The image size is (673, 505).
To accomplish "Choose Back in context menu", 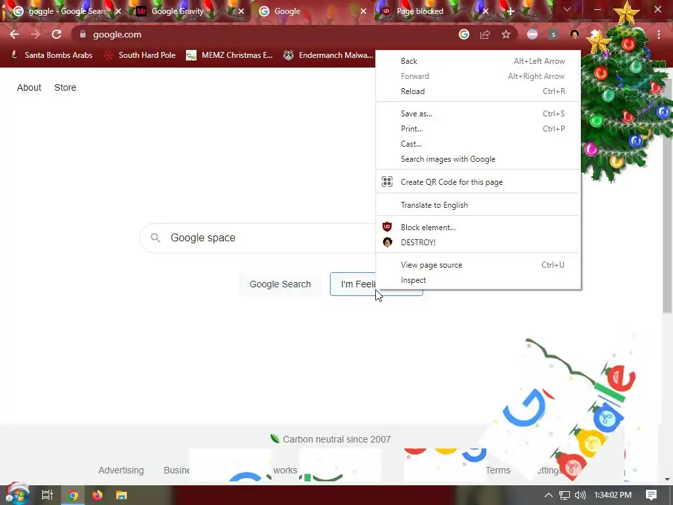I will pos(478,61).
